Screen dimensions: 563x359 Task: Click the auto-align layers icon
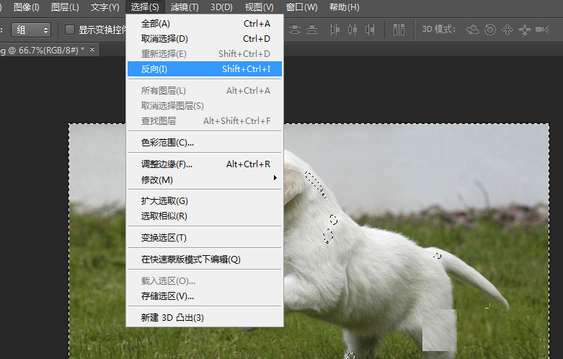[x=399, y=30]
